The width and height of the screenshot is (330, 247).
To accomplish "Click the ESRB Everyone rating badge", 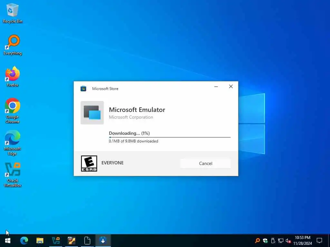I will 89,163.
